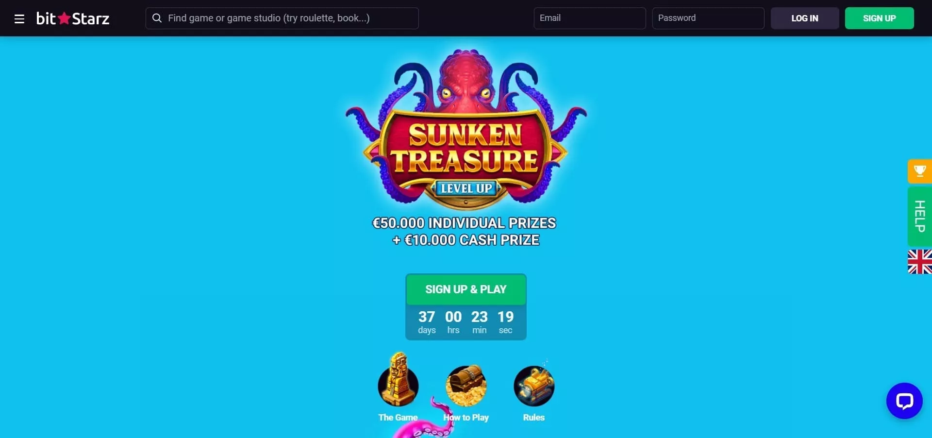Screen dimensions: 932x438
Task: Open the trophy tournaments side tab
Action: pos(919,171)
